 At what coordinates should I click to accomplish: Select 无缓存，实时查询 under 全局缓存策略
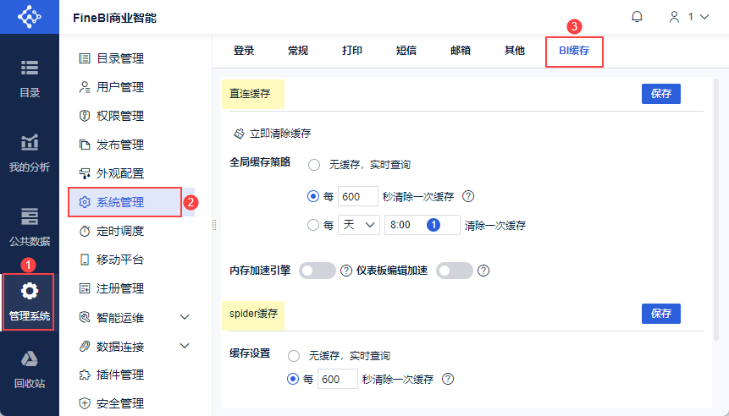(x=314, y=165)
